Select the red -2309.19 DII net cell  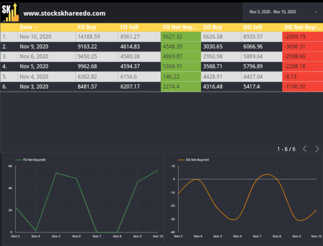[303, 37]
